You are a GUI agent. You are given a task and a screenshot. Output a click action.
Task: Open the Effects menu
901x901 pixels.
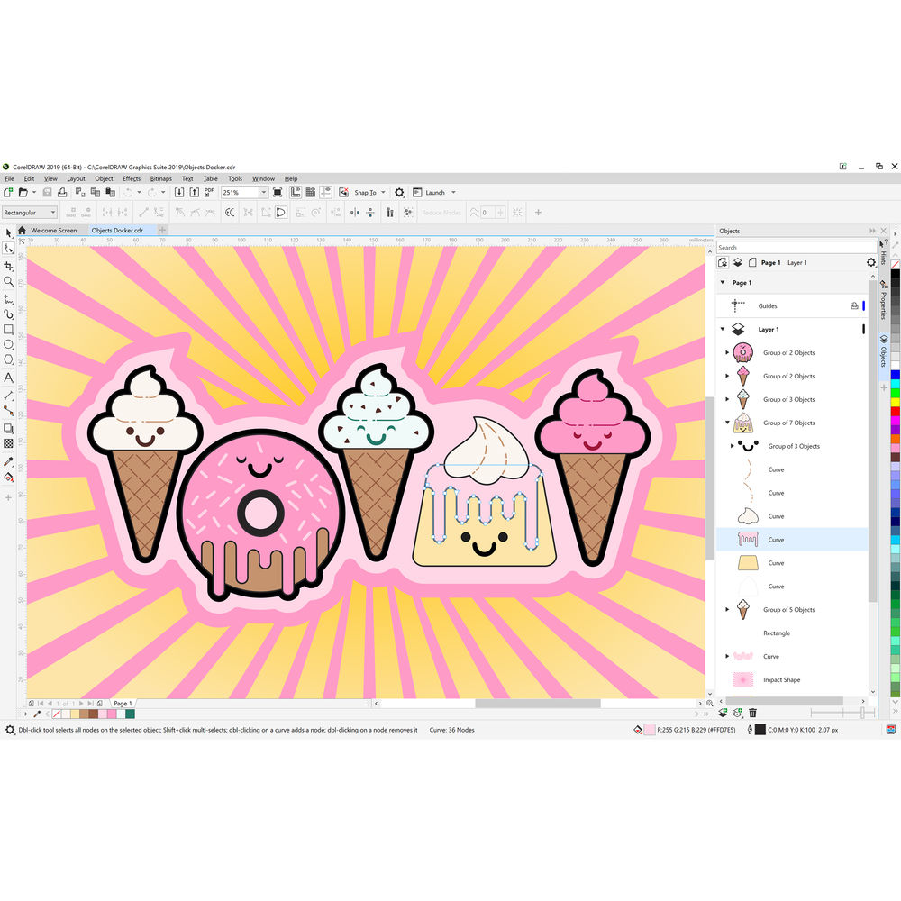click(x=132, y=178)
